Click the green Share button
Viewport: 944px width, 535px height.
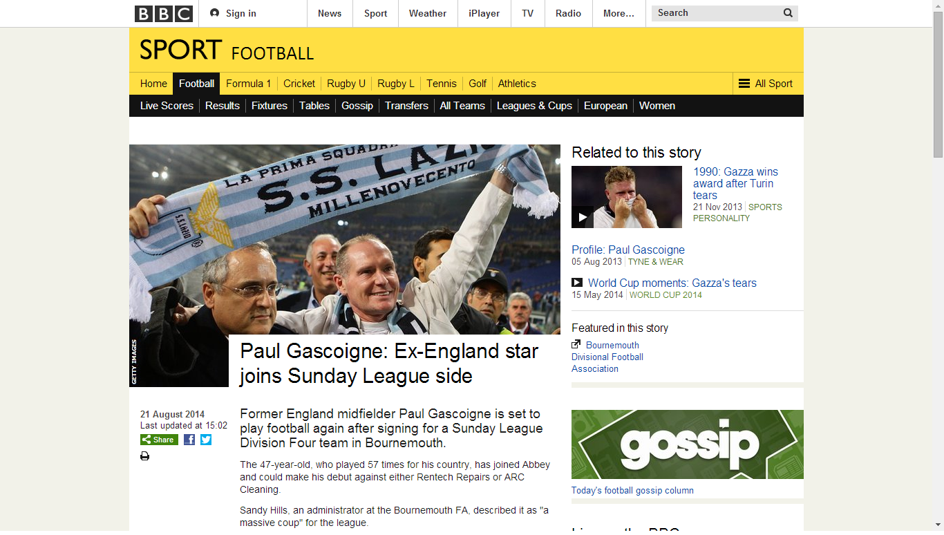pos(159,440)
